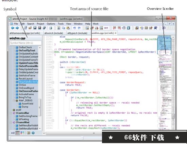
Task: Open the File menu
Action: click(x=16, y=24)
